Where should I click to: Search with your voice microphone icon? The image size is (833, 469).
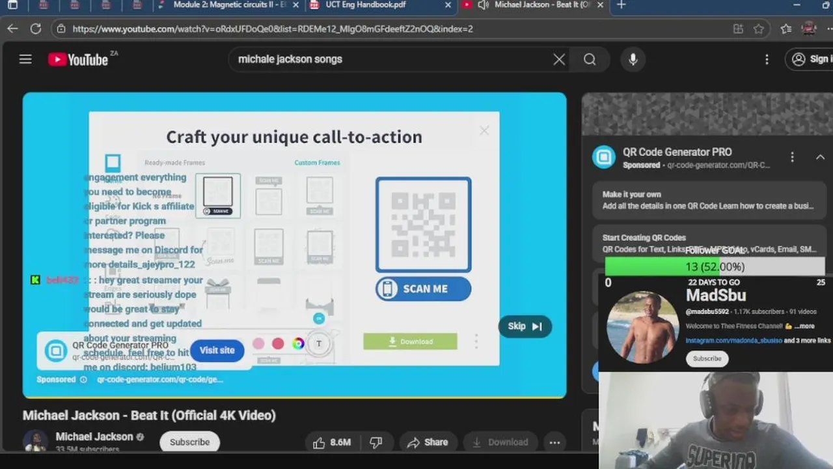[x=633, y=59]
